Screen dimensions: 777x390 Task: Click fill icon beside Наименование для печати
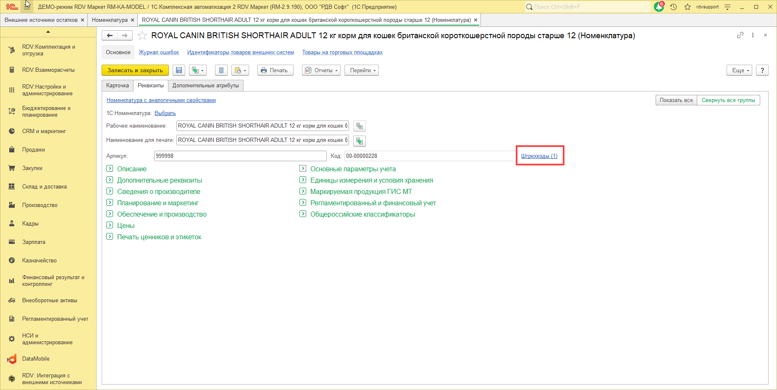click(x=360, y=141)
